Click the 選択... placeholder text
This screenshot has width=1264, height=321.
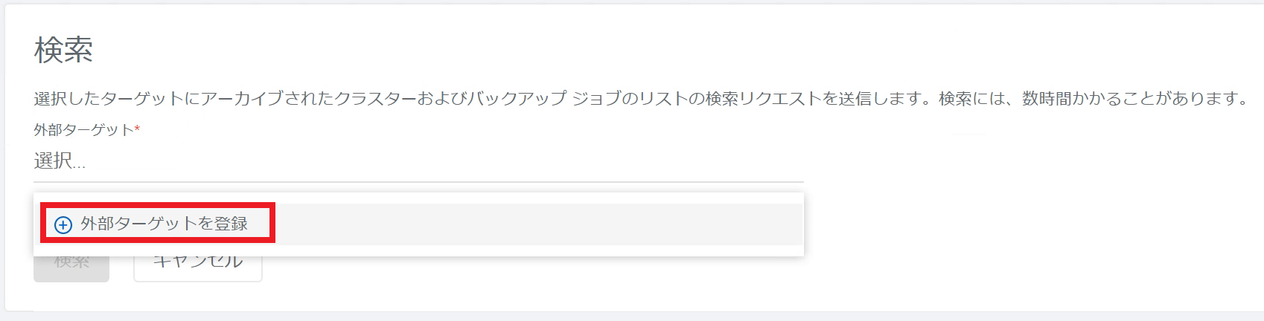point(60,160)
